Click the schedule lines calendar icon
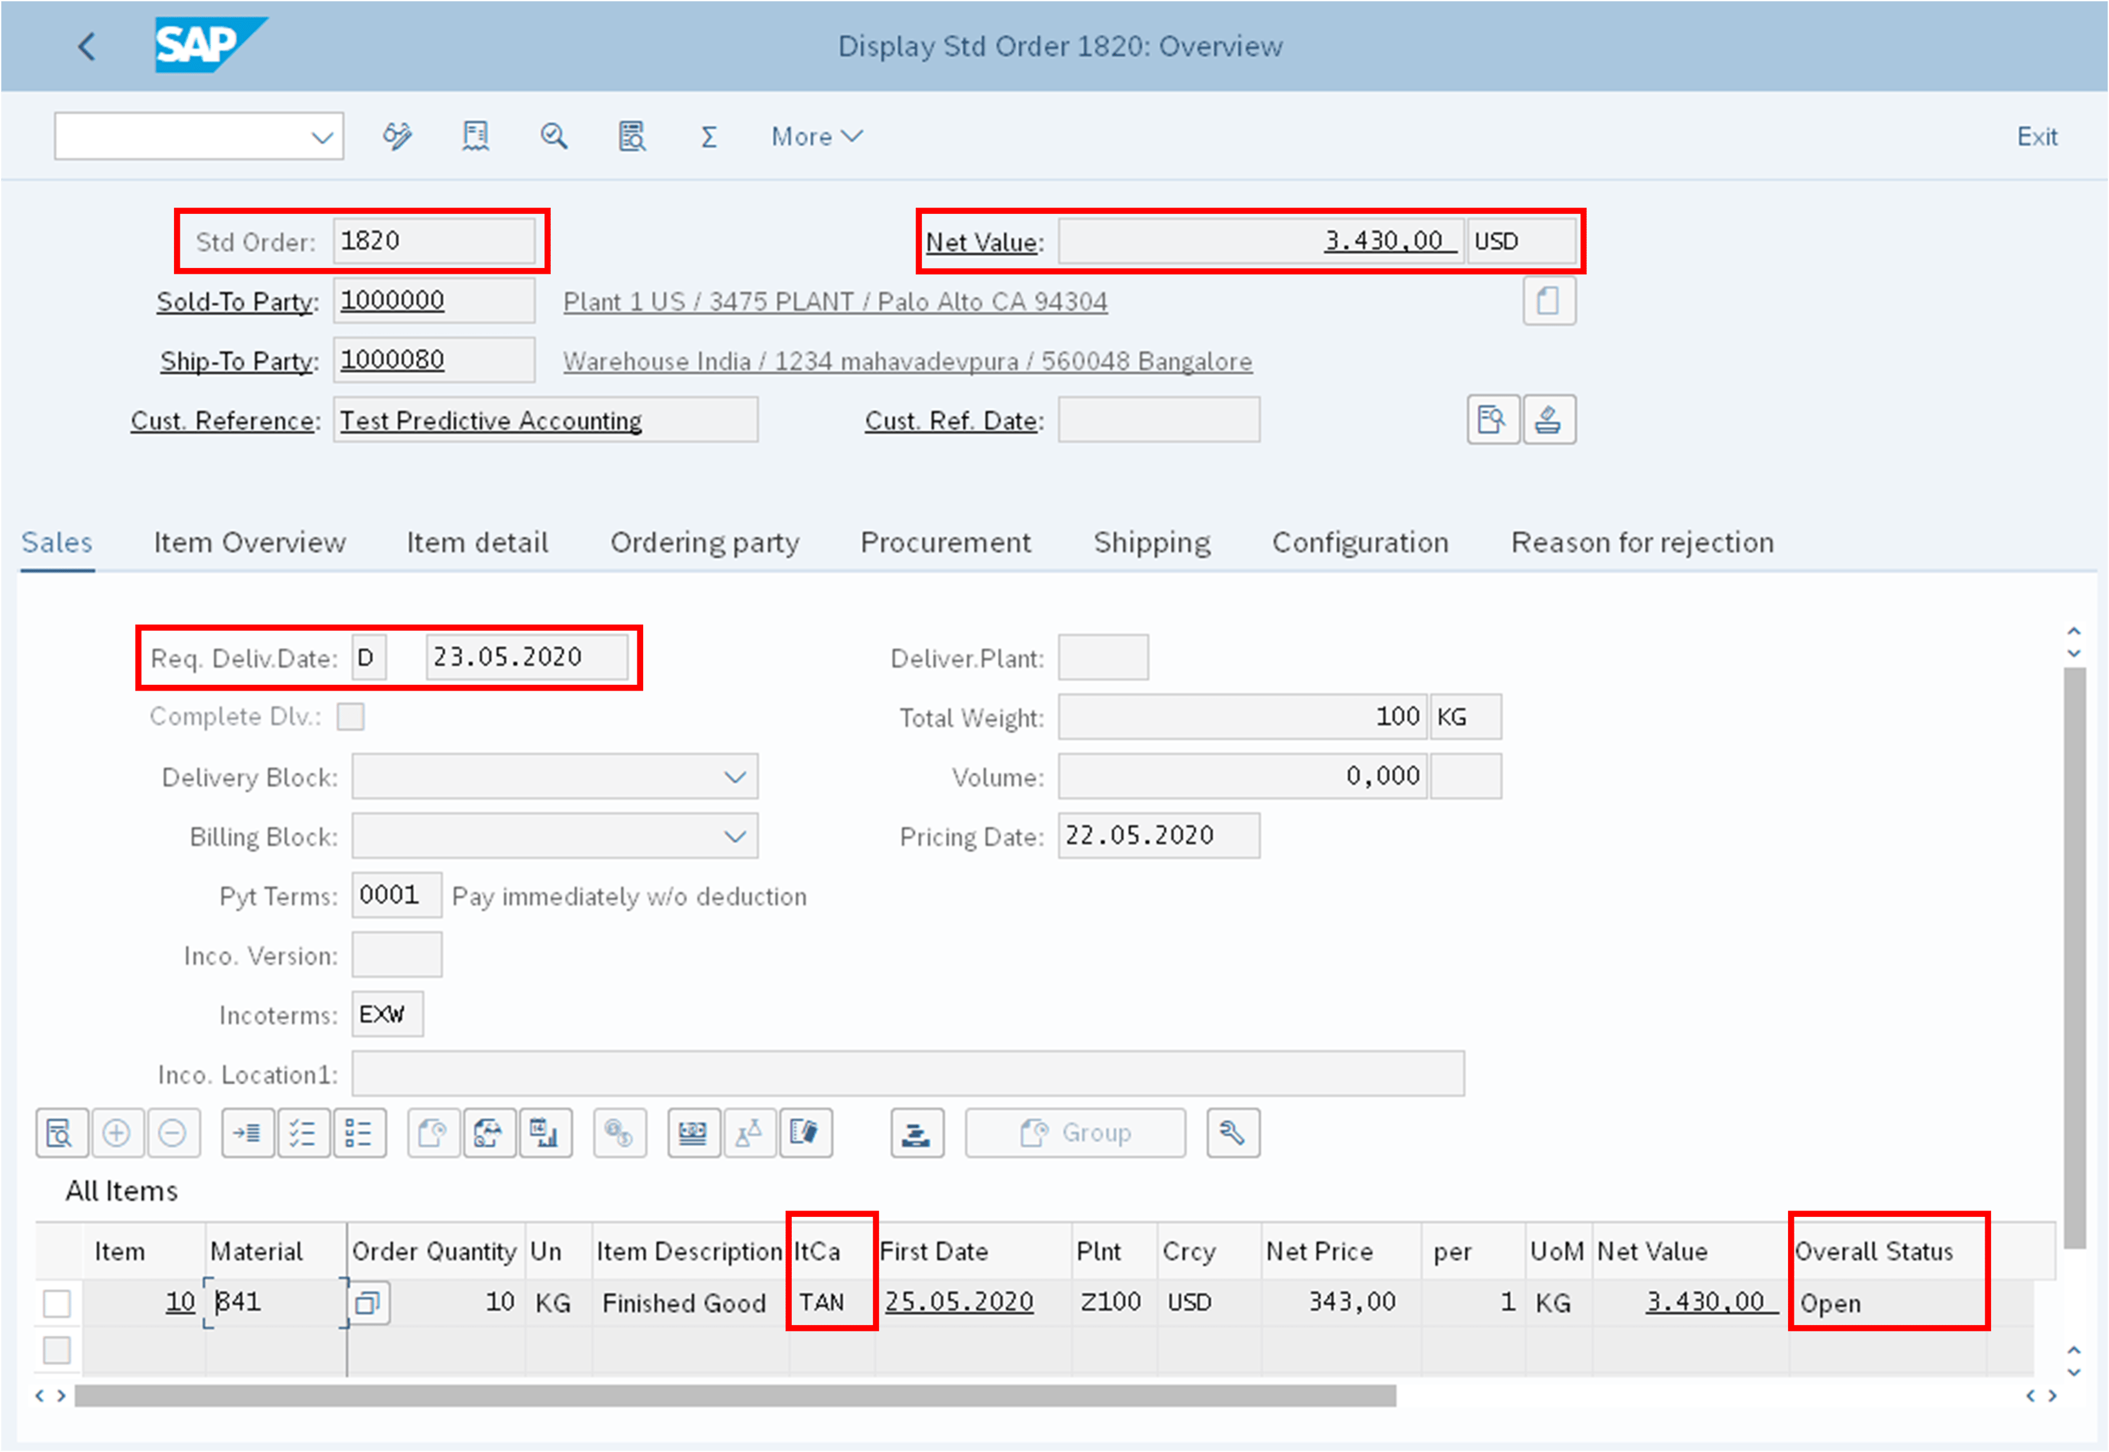The image size is (2109, 1452). coord(546,1132)
